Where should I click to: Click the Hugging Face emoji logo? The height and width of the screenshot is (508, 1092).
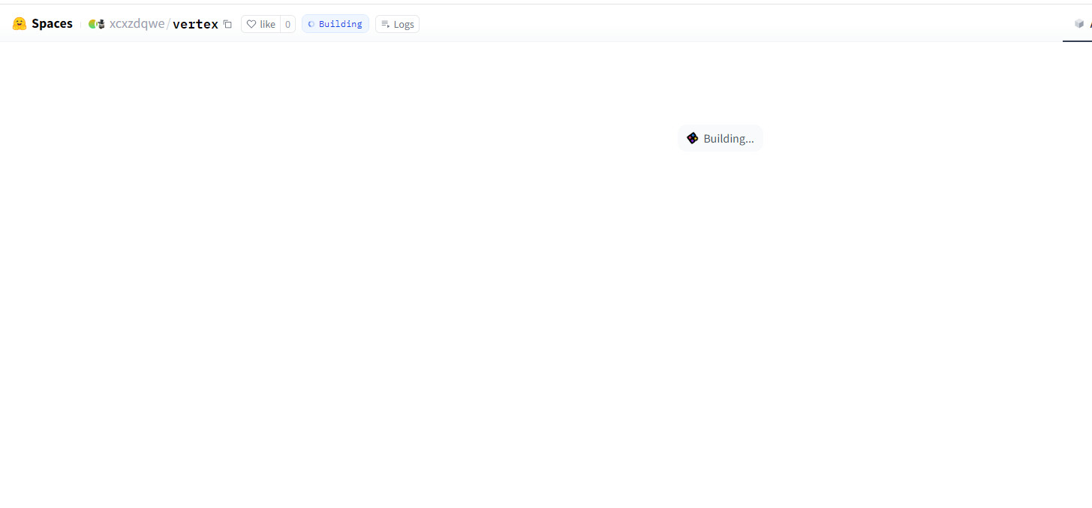pos(20,24)
